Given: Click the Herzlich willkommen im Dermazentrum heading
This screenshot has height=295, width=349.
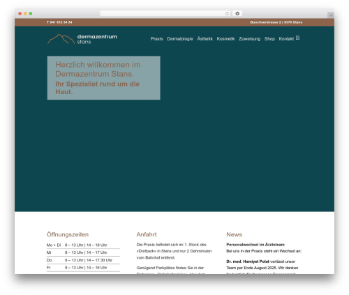Looking at the screenshot, I should tap(98, 69).
